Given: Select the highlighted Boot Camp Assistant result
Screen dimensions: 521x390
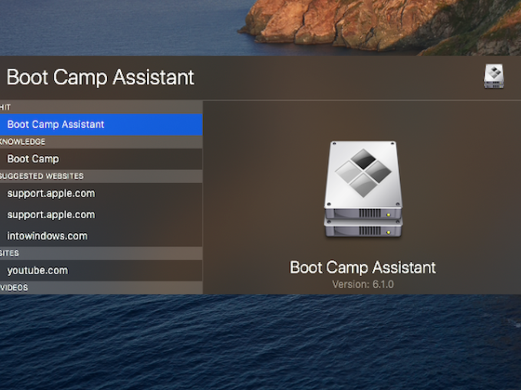Looking at the screenshot, I should click(101, 124).
